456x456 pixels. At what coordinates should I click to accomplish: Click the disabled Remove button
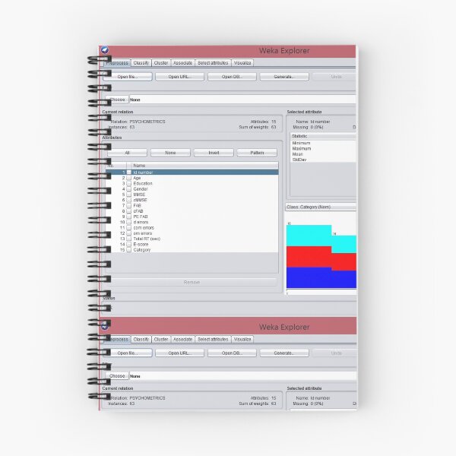point(192,282)
